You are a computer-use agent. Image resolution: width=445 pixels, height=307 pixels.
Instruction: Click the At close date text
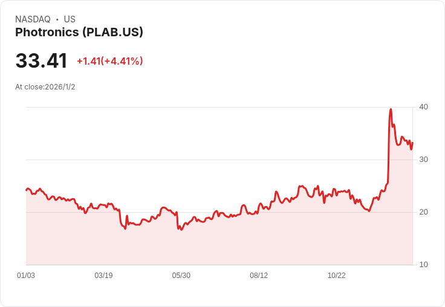(45, 87)
